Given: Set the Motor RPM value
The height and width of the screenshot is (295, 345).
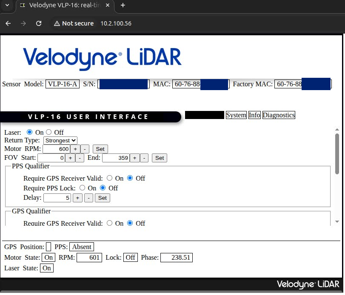Looking at the screenshot, I should (100, 149).
